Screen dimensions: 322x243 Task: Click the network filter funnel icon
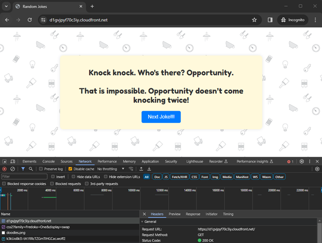(23, 169)
